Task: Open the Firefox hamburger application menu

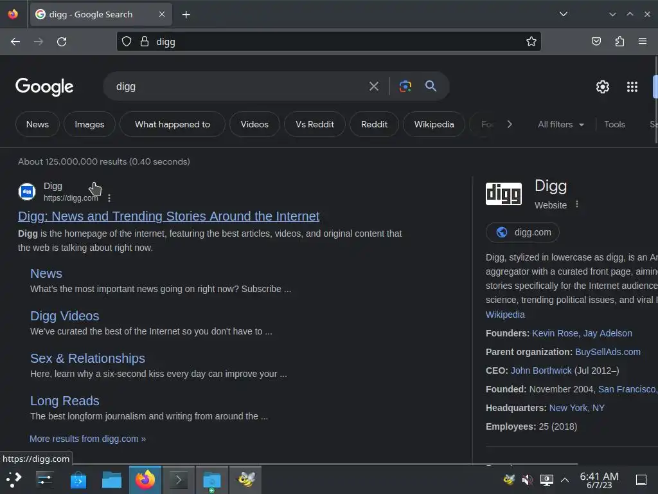Action: coord(643,42)
